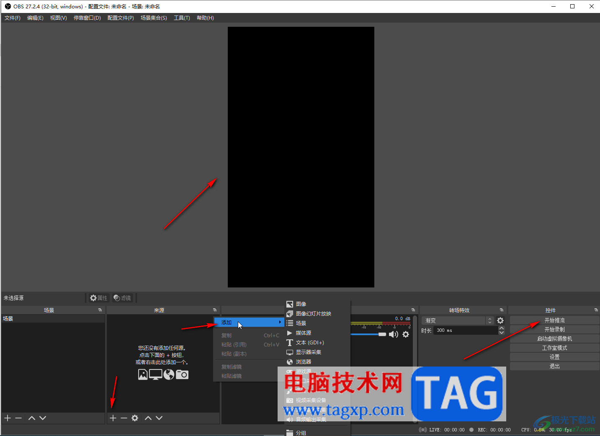Remove source with the minus icon
Viewport: 600px width, 436px height.
[124, 418]
